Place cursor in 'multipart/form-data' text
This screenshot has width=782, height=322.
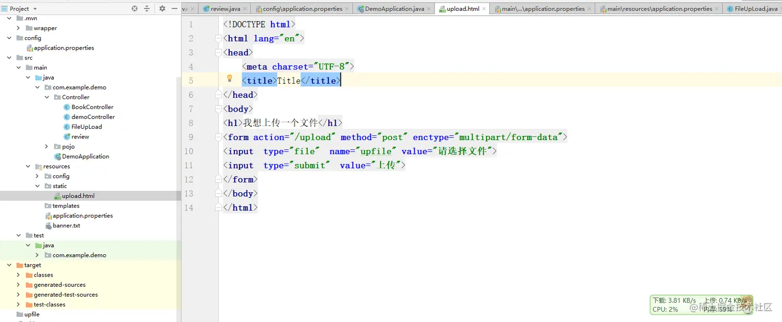[x=508, y=137]
